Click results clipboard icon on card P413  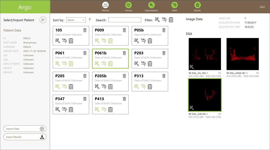point(110,109)
